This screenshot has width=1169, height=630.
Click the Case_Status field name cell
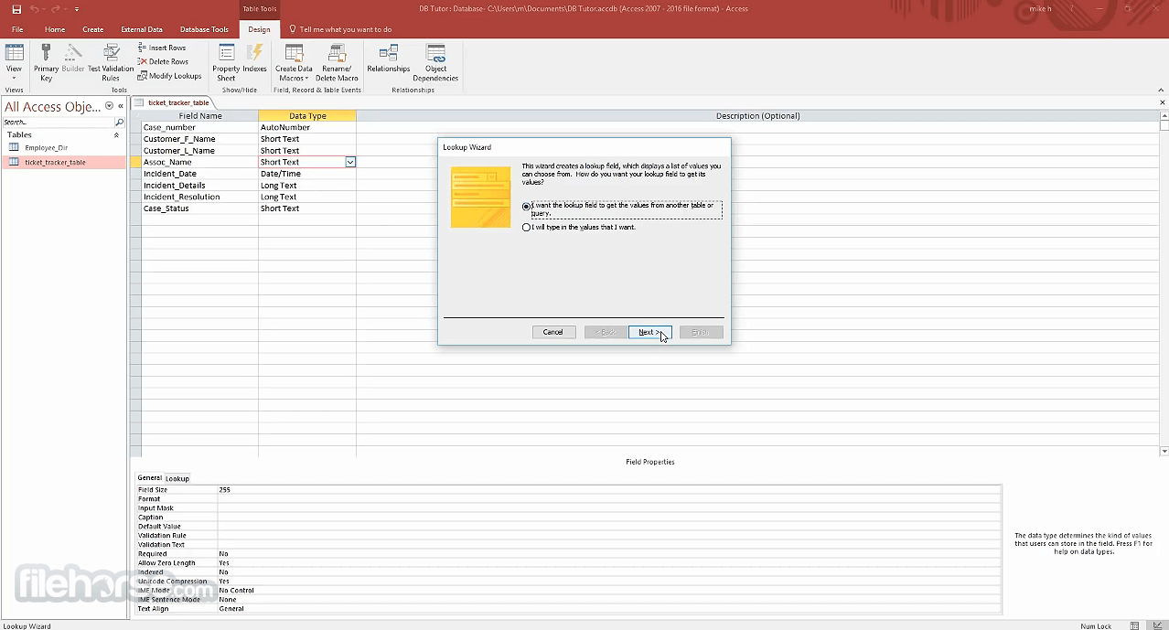tap(199, 208)
